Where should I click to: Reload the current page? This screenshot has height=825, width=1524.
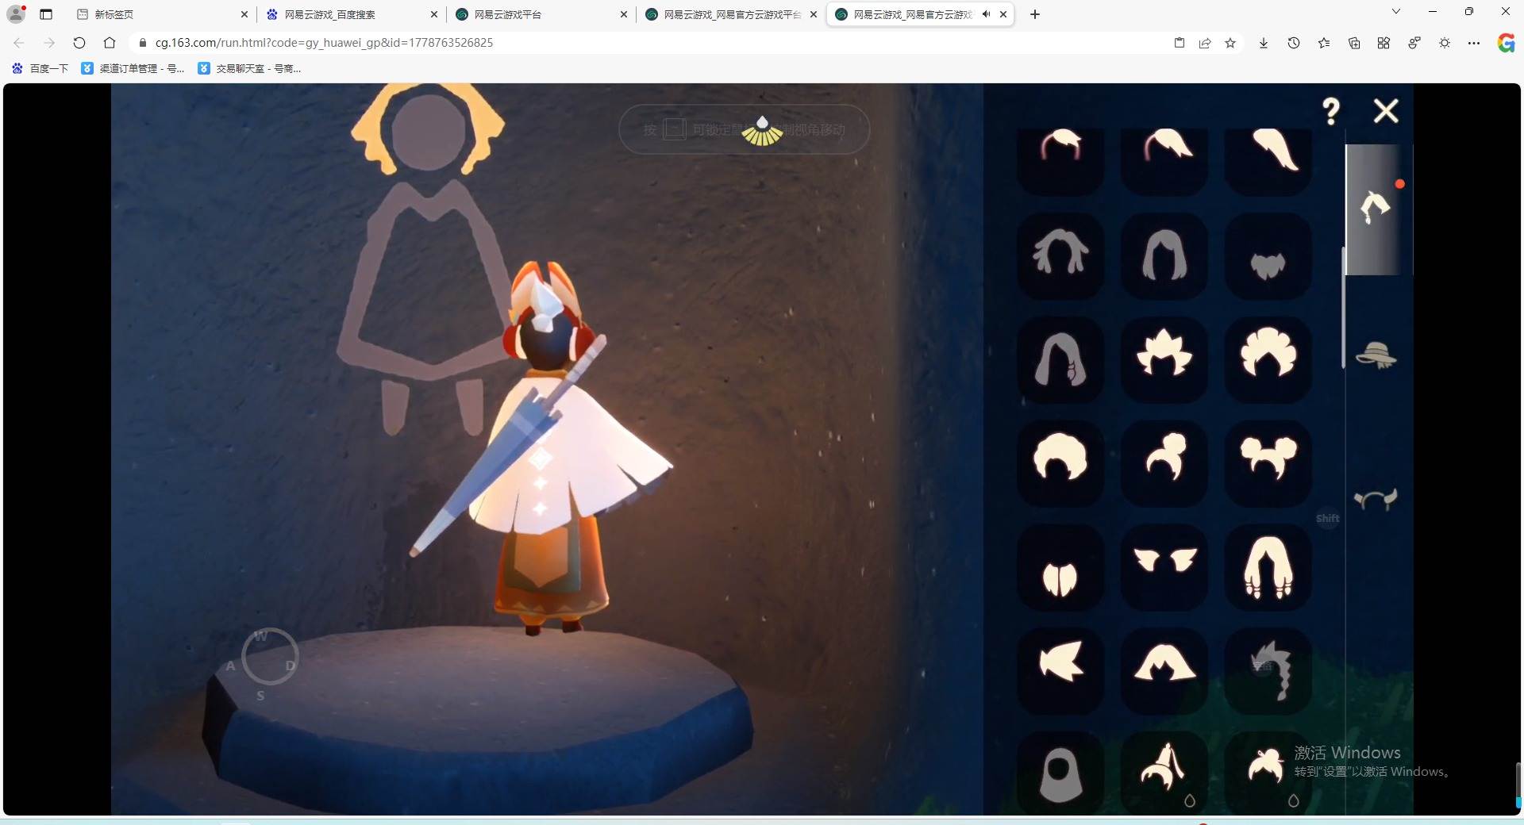tap(79, 43)
